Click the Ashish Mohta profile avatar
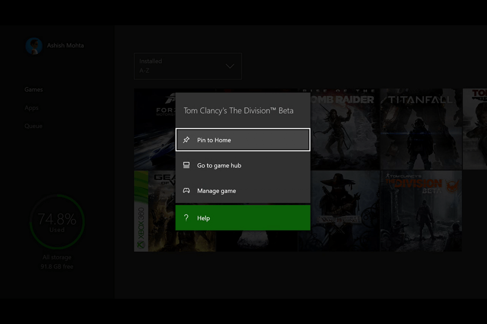This screenshot has height=324, width=487. pos(34,46)
